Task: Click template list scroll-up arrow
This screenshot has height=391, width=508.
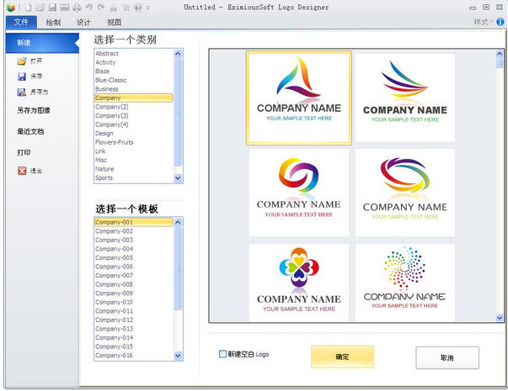Action: (x=178, y=222)
